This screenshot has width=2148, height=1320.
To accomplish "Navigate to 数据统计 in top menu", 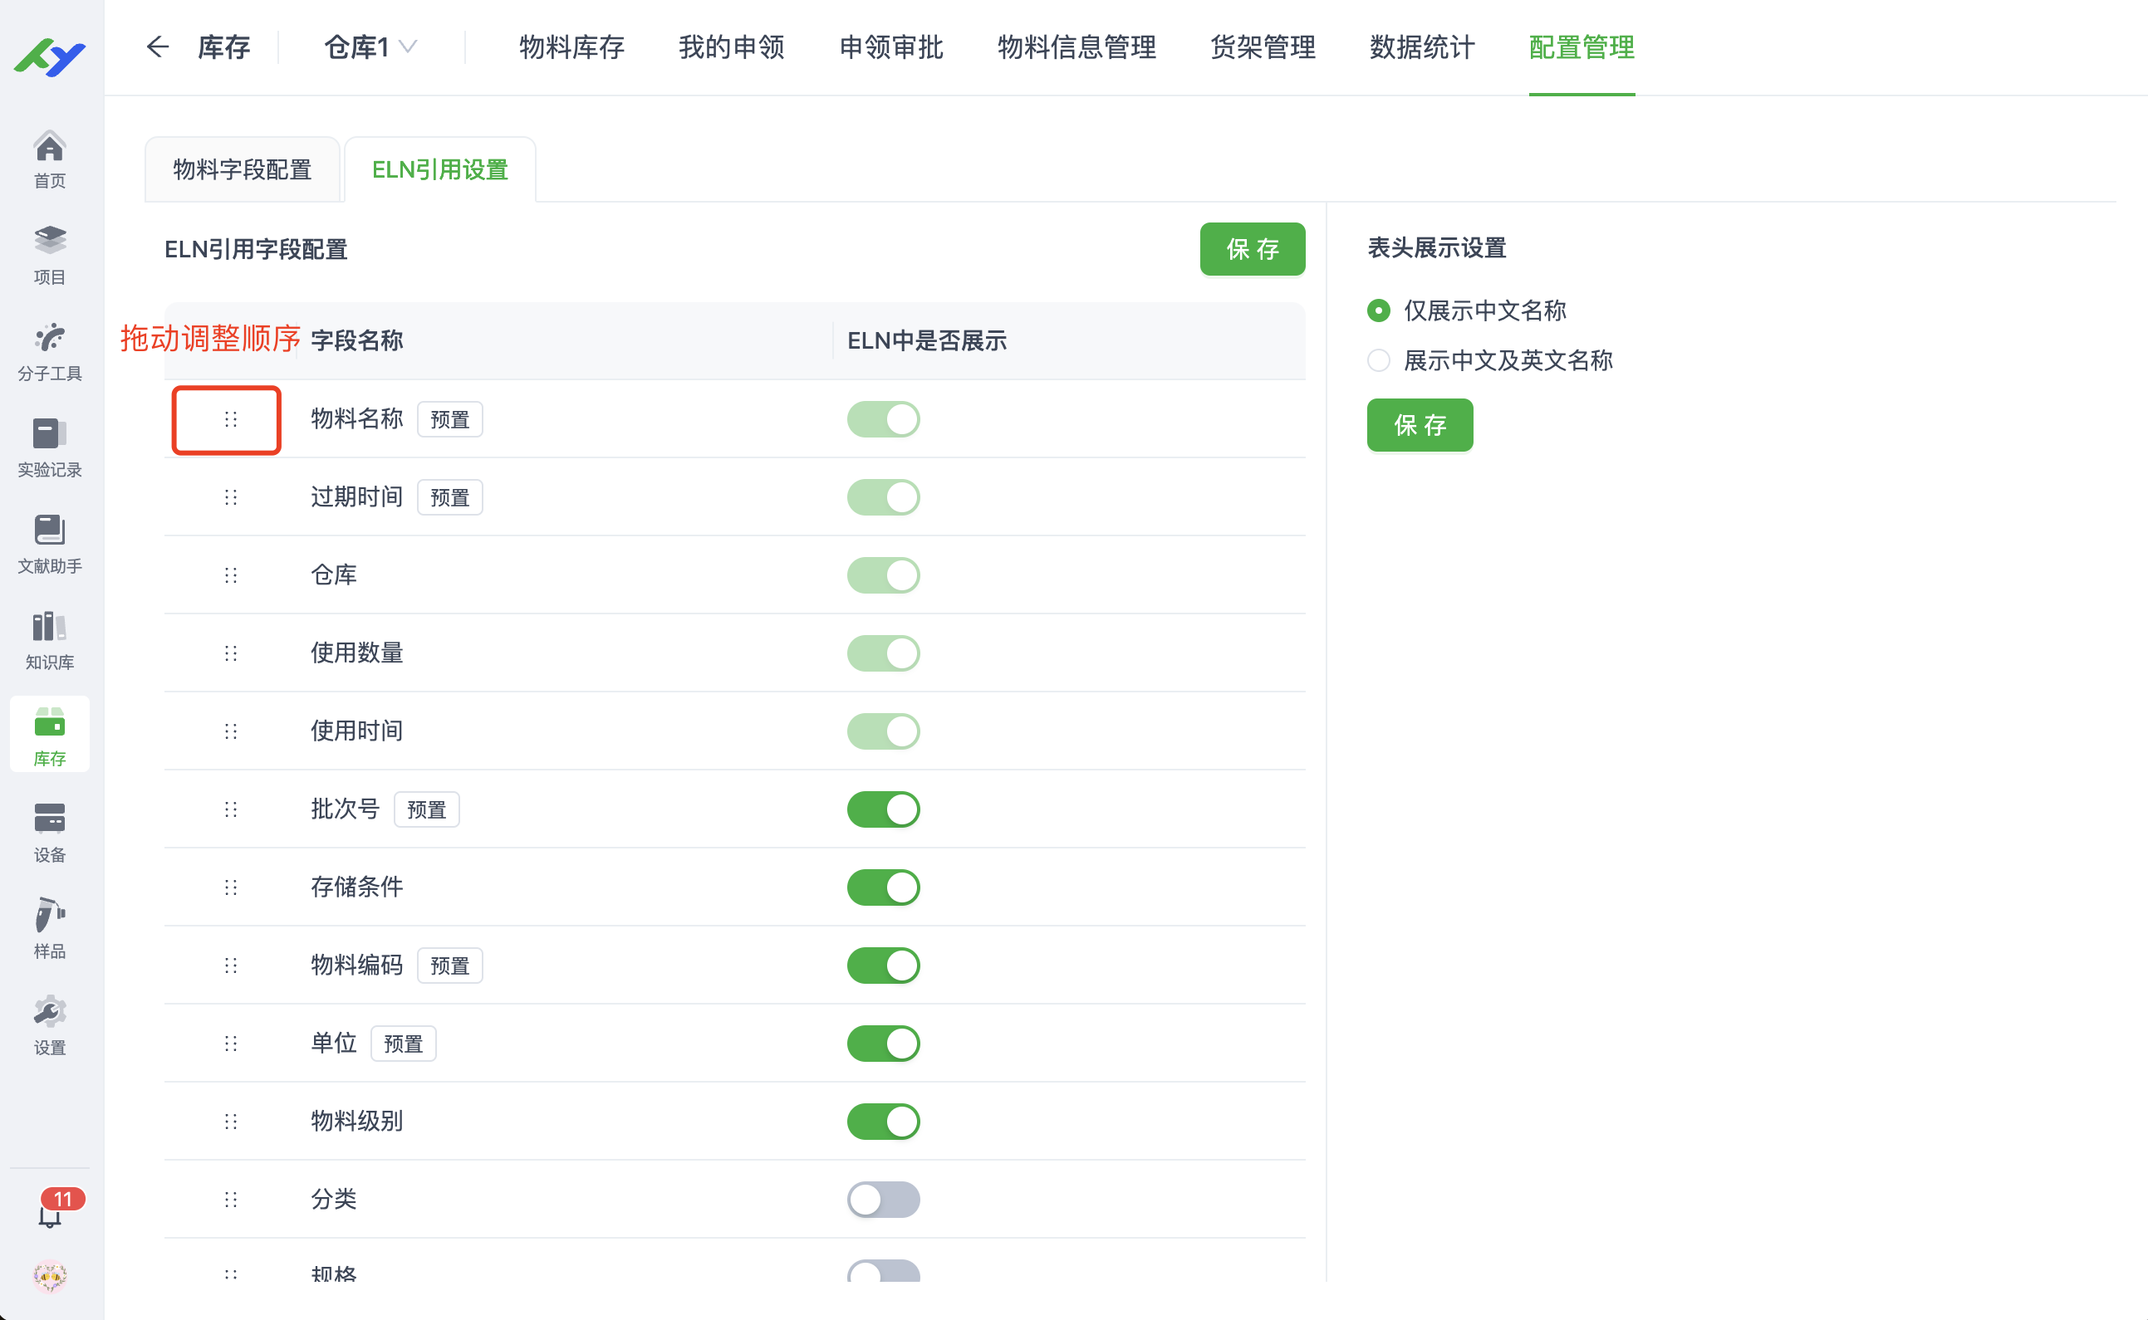I will [1420, 48].
